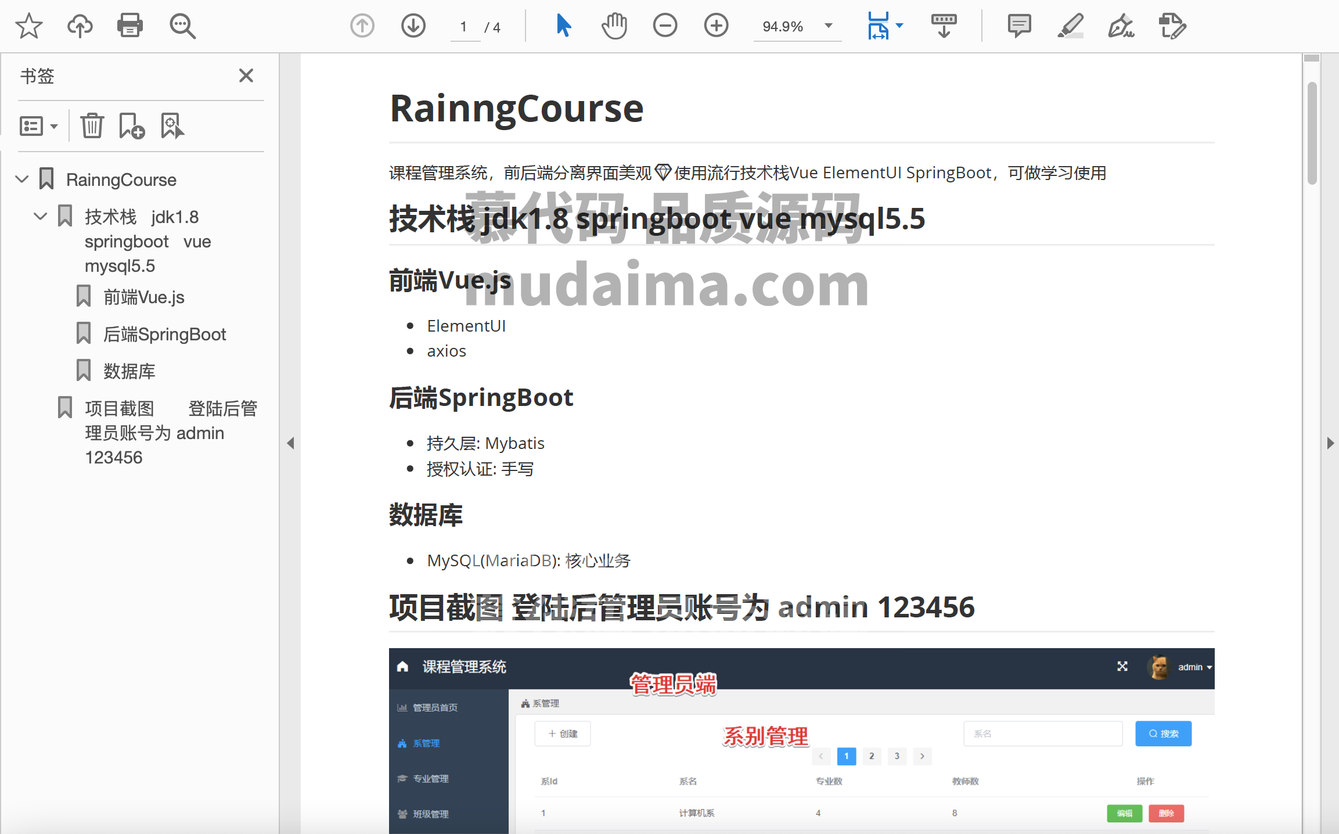Select the highlighter pen tool
1339x834 pixels.
[1070, 26]
